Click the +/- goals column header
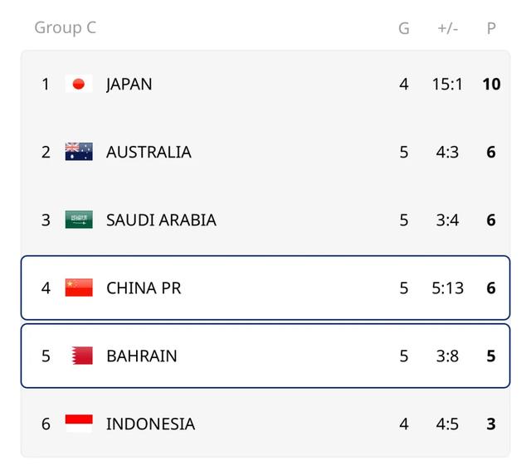This screenshot has width=531, height=465. point(448,28)
